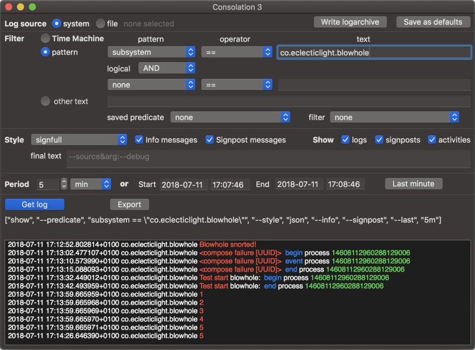This screenshot has height=350, width=475.
Task: Select the system log source radio button
Action: coord(57,24)
